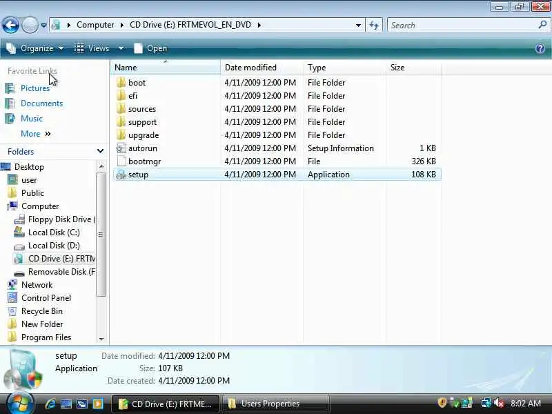Screen dimensions: 552x414
Task: Click the folder tree scrollbar thumb
Action: pyautogui.click(x=101, y=235)
